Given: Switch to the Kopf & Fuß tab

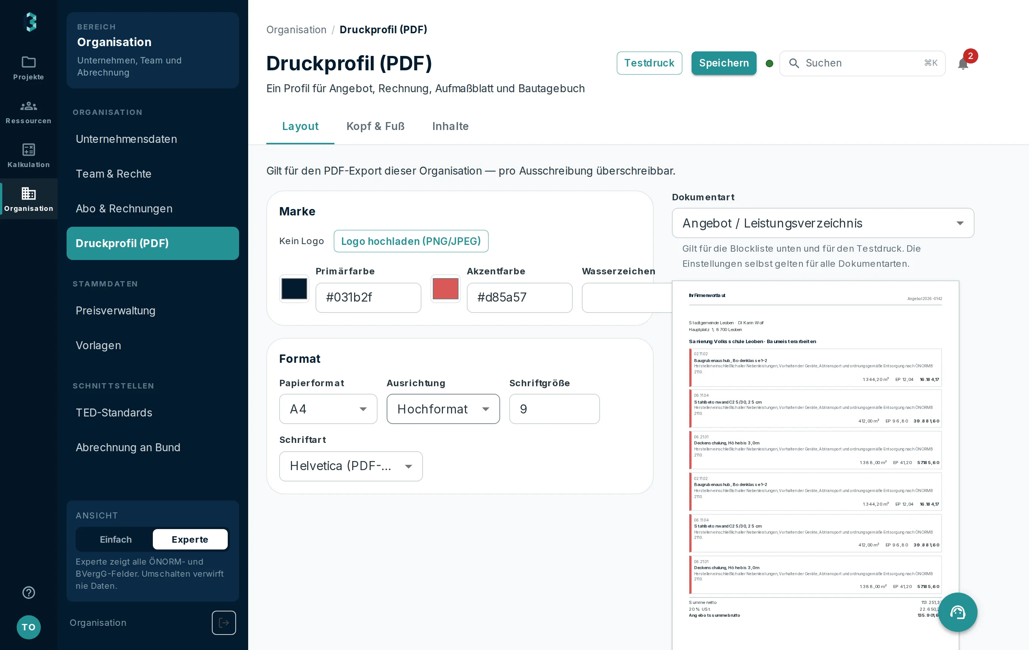Looking at the screenshot, I should pyautogui.click(x=375, y=126).
